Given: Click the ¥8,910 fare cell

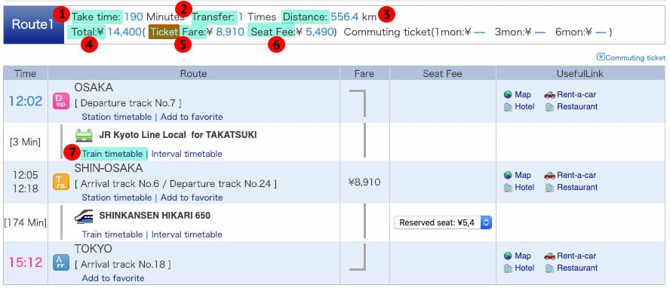Looking at the screenshot, I should [x=364, y=182].
